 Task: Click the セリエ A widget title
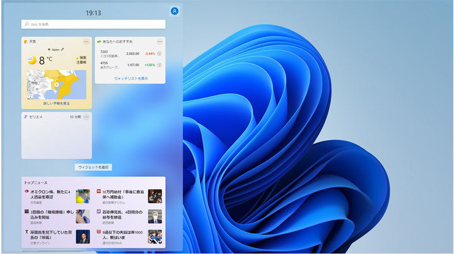click(36, 117)
